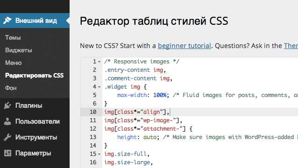Open the Темы submenu item
The height and width of the screenshot is (168, 298).
pos(13,38)
